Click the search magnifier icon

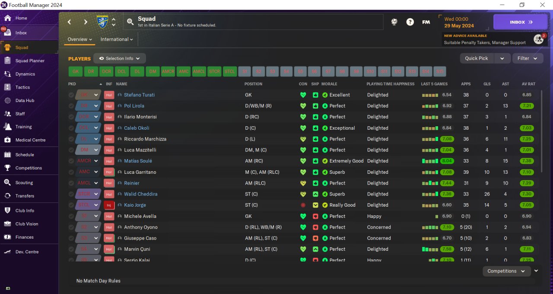[130, 22]
